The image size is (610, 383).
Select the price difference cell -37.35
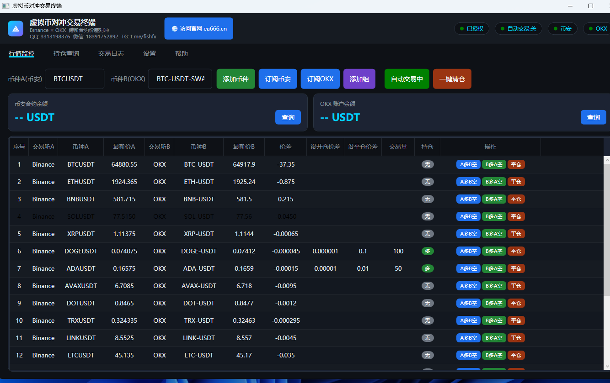(x=286, y=164)
